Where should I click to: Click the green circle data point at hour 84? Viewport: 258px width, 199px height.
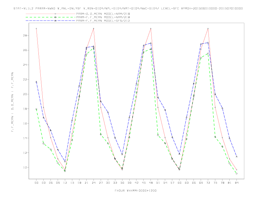pyautogui.click(x=236, y=174)
